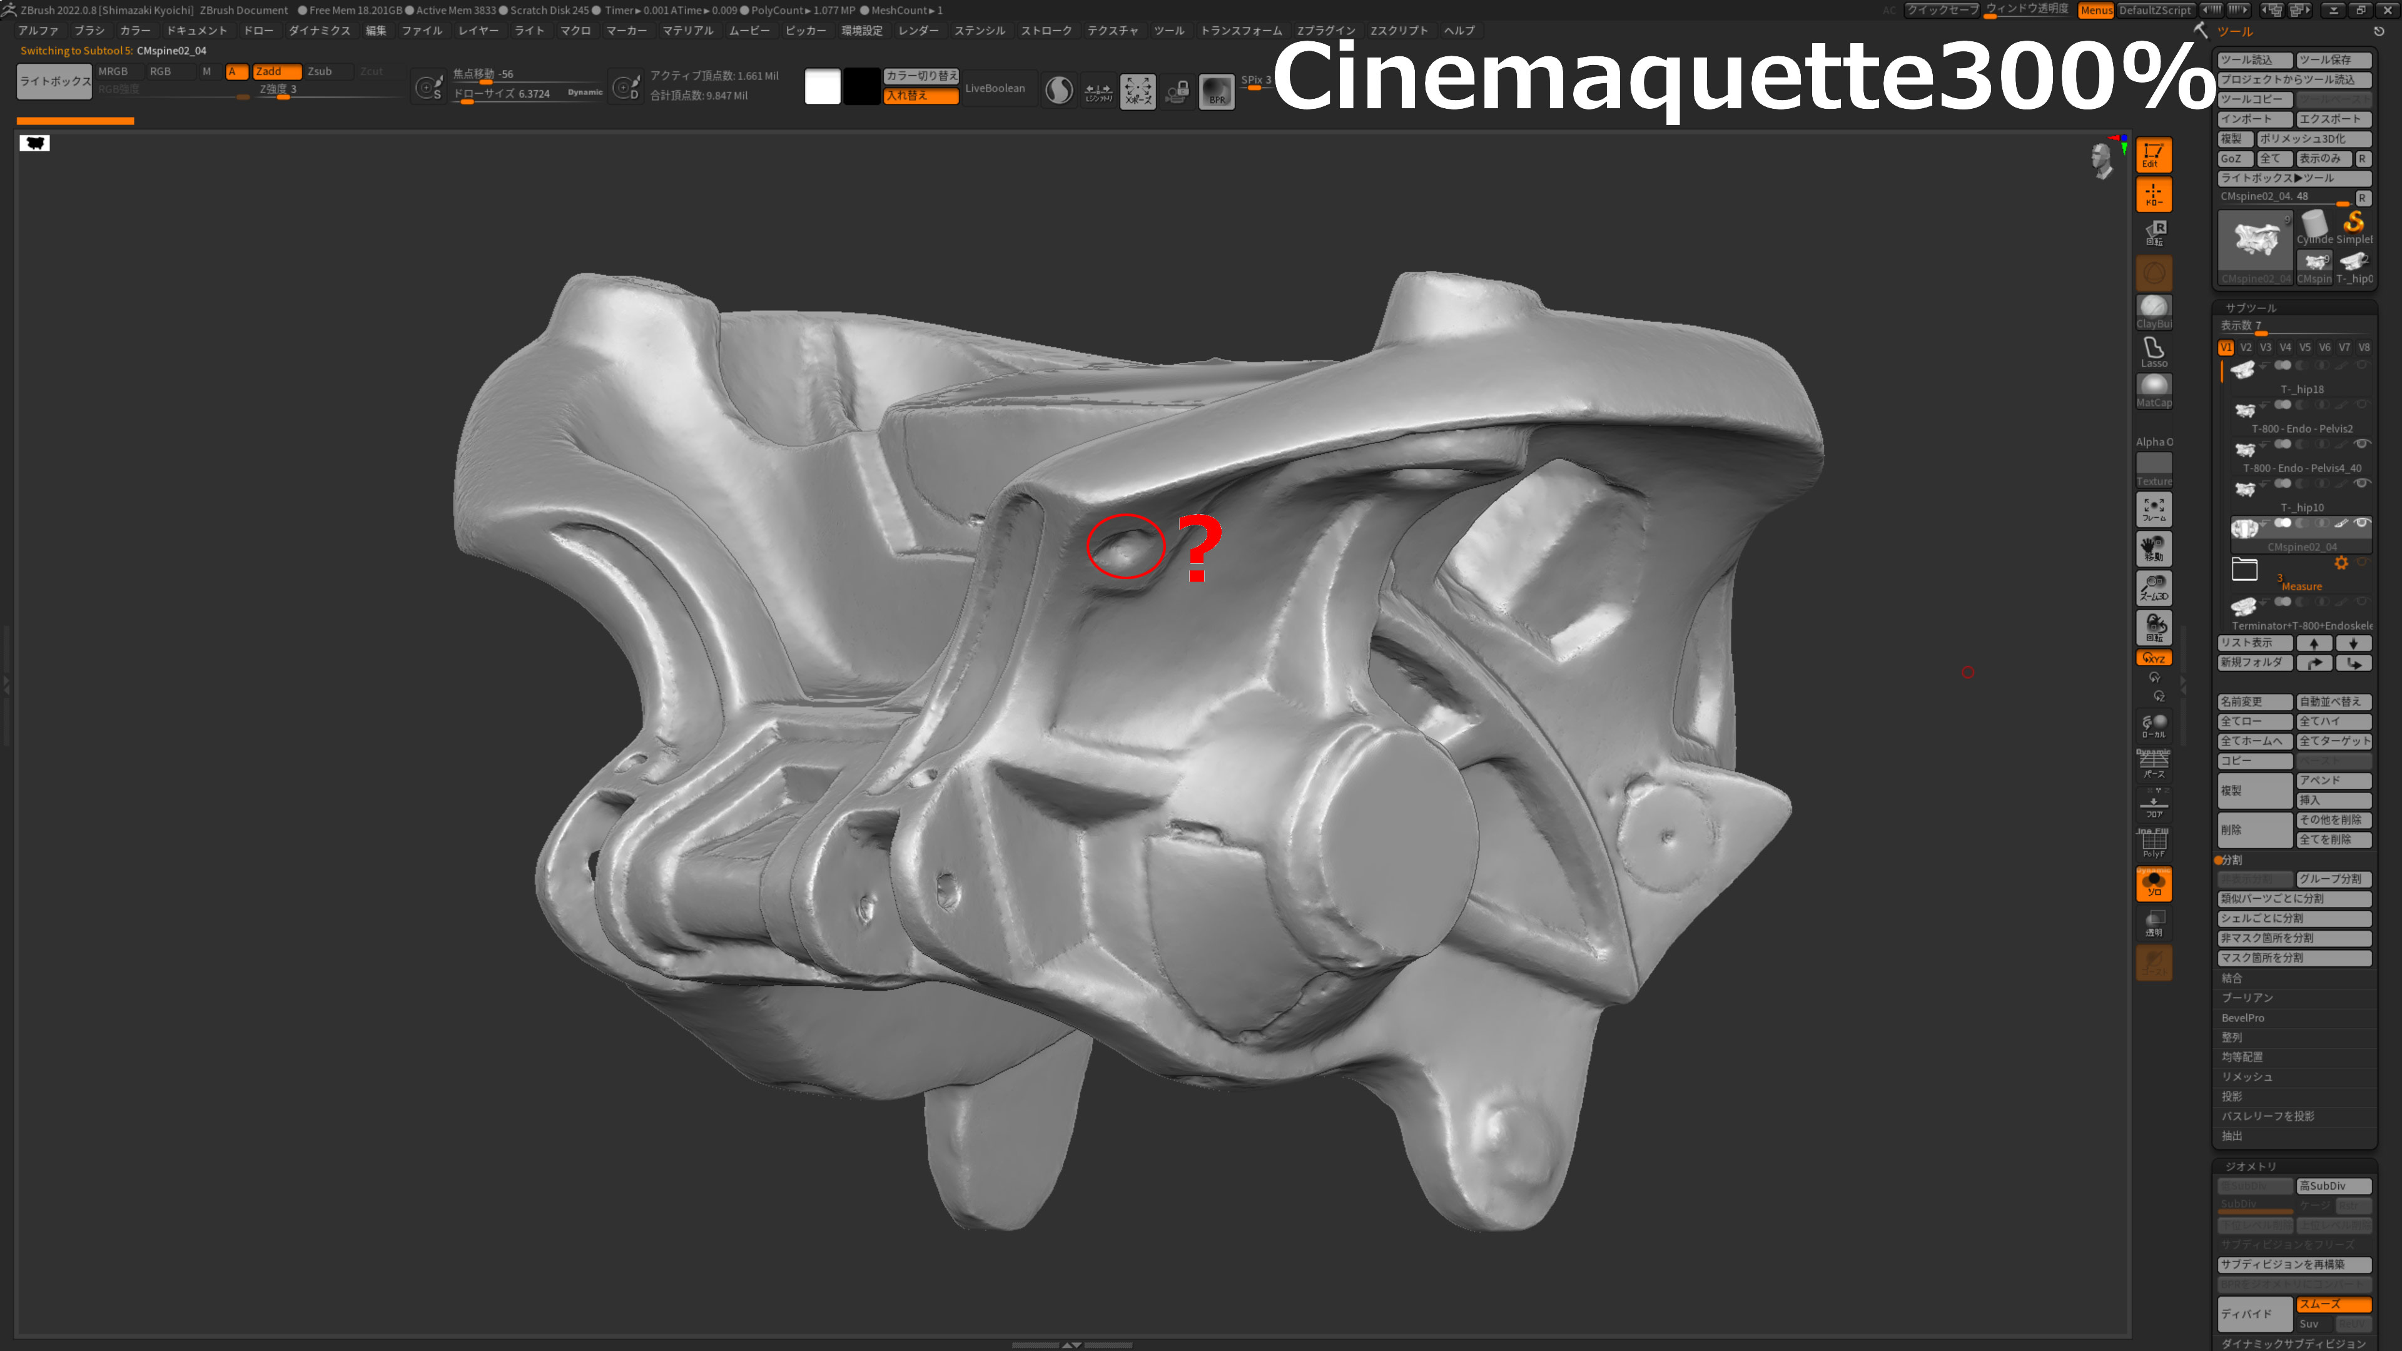The width and height of the screenshot is (2402, 1351).
Task: Click the アペンド button
Action: tap(2334, 781)
